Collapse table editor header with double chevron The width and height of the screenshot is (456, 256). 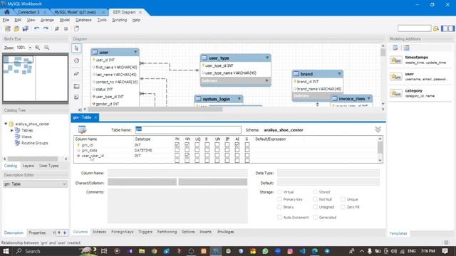[378, 129]
